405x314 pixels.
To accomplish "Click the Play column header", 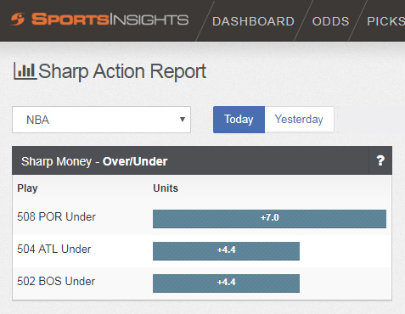I will (x=27, y=188).
